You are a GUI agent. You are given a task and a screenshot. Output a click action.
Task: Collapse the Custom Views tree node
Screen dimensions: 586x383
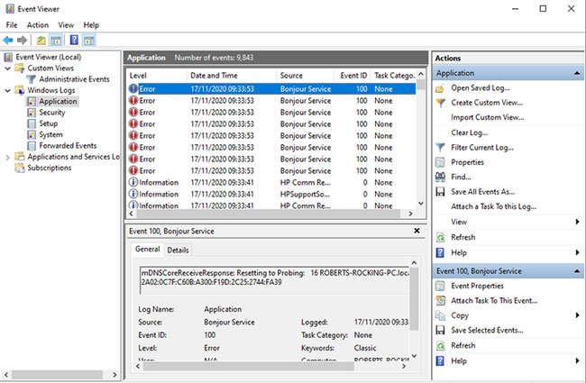[7, 68]
